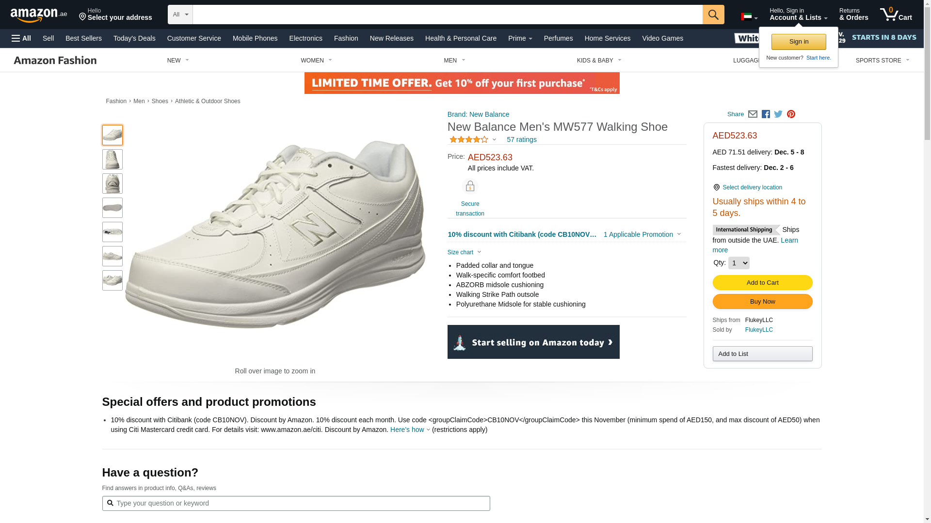Image resolution: width=931 pixels, height=523 pixels.
Task: Share product on Pinterest
Action: tap(791, 114)
